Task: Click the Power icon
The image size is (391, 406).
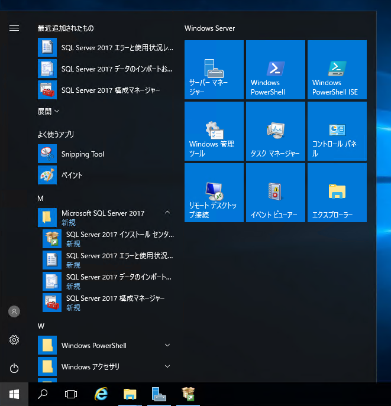Action: [14, 368]
